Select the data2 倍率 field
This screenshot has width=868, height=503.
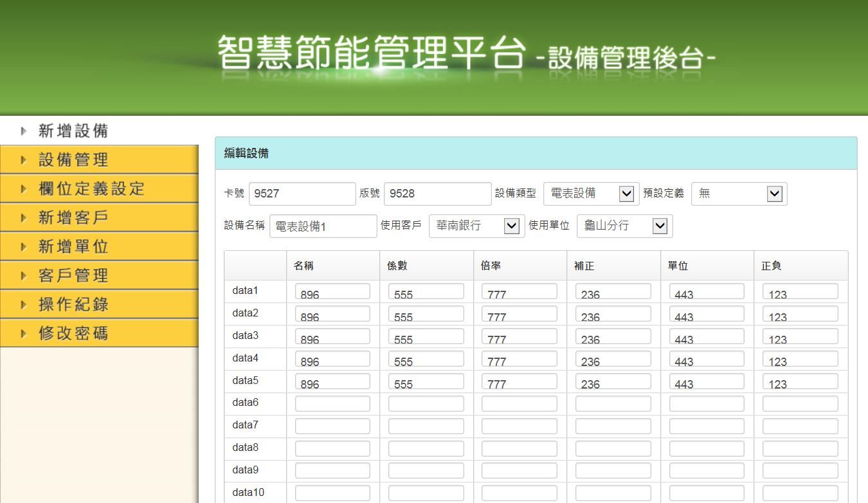(520, 314)
